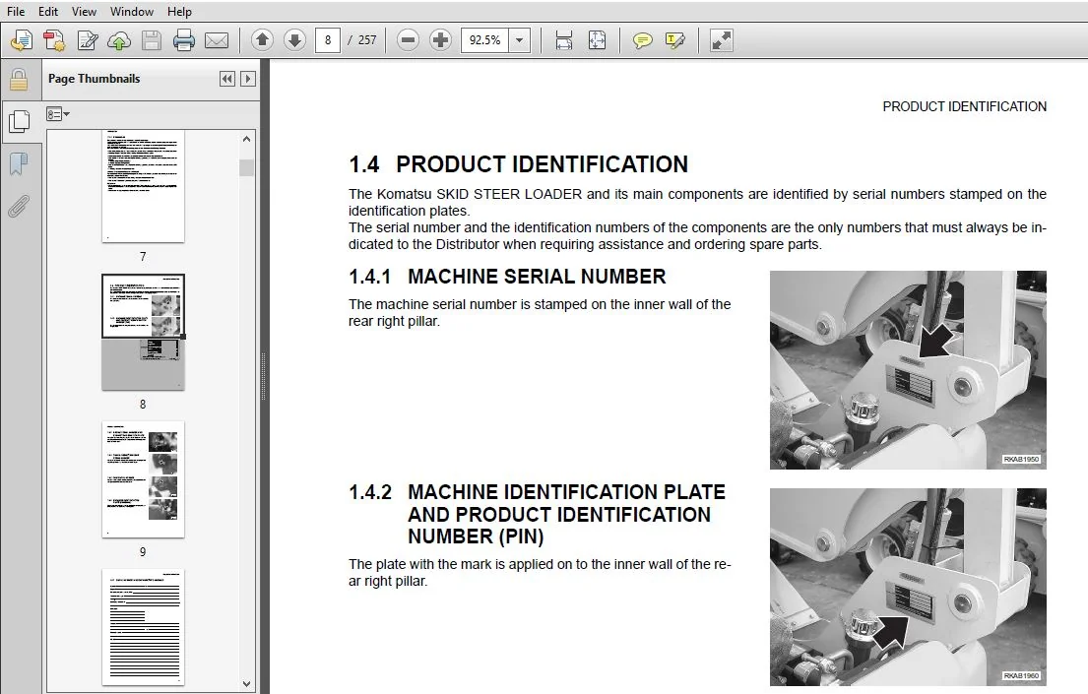Screen dimensions: 1088x694
Task: Click the machine serial number photo RKAB1950
Action: pos(908,370)
